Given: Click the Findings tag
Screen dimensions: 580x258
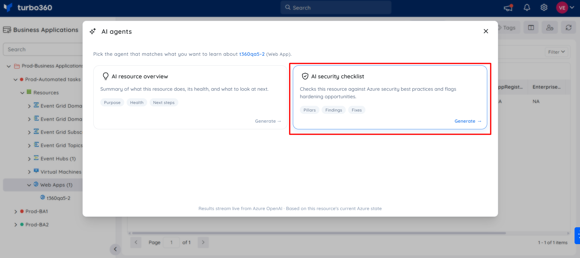Looking at the screenshot, I should (334, 110).
